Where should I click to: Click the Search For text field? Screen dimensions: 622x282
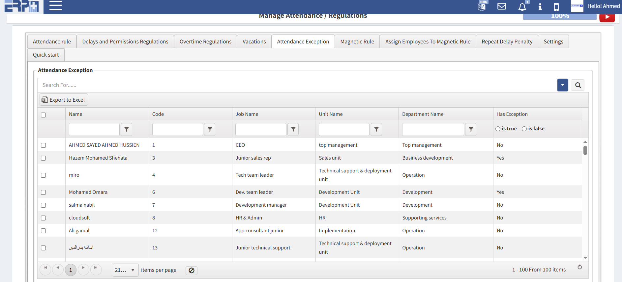[297, 85]
